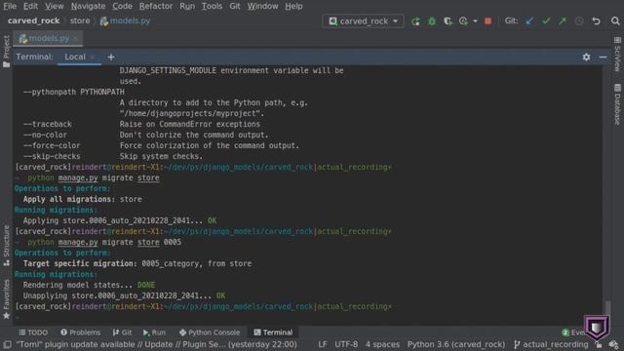Change 4 spaces indentation setting
The height and width of the screenshot is (351, 624).
coord(382,344)
